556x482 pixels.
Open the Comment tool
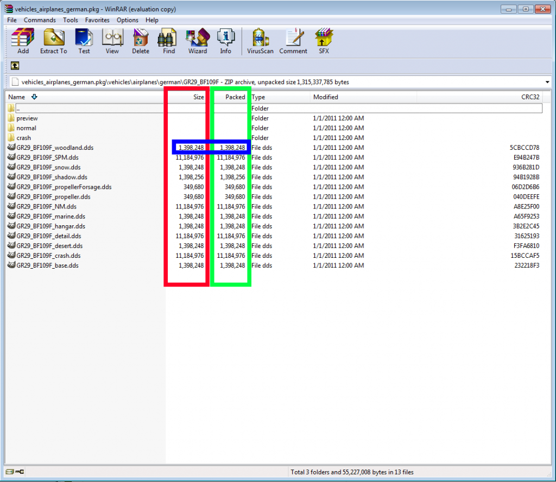[x=293, y=41]
